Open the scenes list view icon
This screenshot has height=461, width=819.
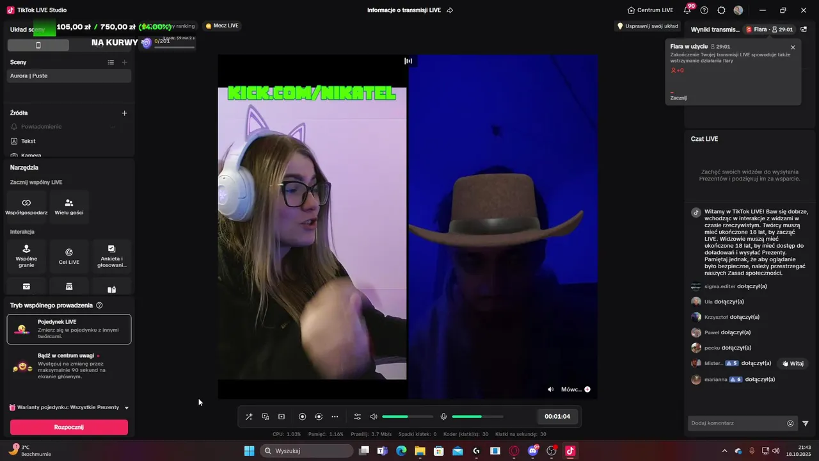(x=111, y=62)
